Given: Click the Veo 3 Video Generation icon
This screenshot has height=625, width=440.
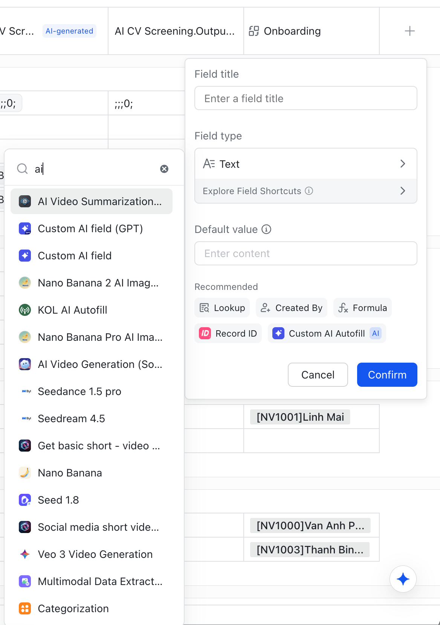Looking at the screenshot, I should coord(25,554).
